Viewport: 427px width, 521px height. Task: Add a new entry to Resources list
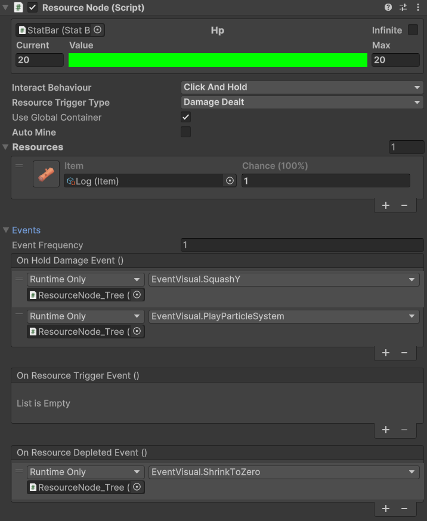coord(386,205)
